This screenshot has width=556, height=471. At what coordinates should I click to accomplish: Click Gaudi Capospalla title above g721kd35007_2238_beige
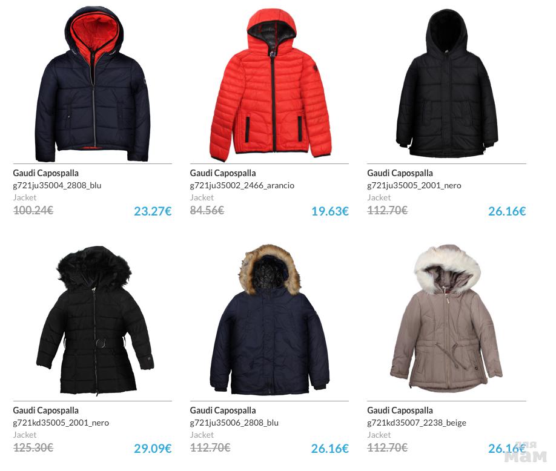(400, 410)
